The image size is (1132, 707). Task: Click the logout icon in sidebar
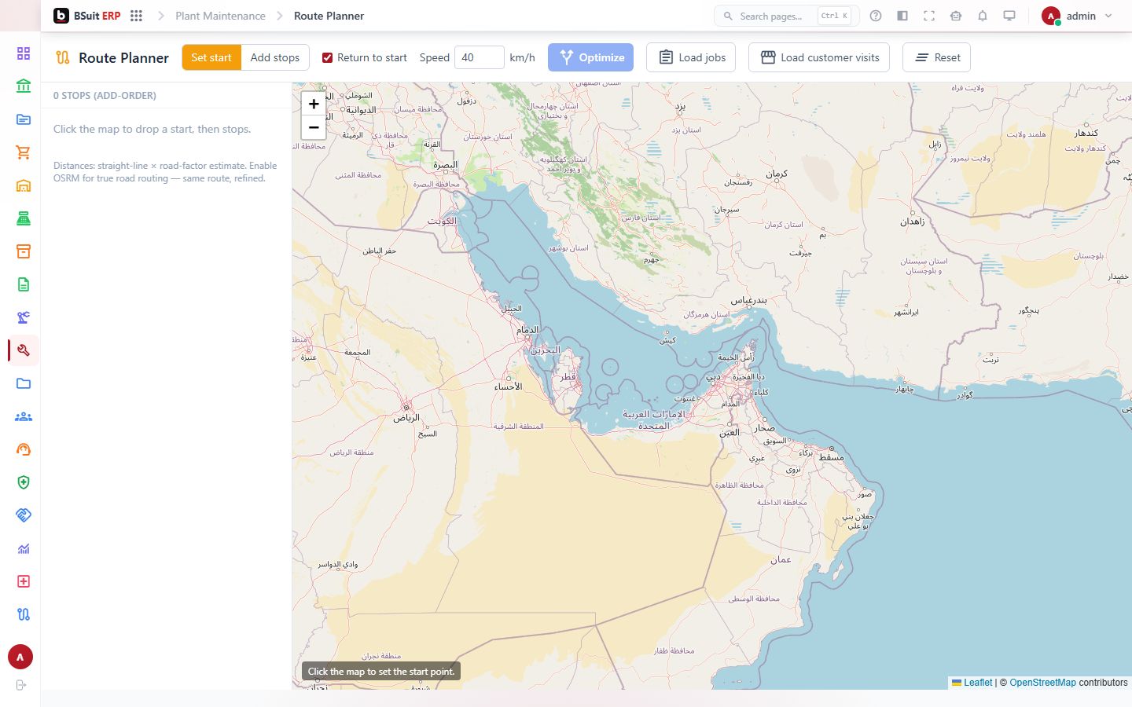(21, 685)
